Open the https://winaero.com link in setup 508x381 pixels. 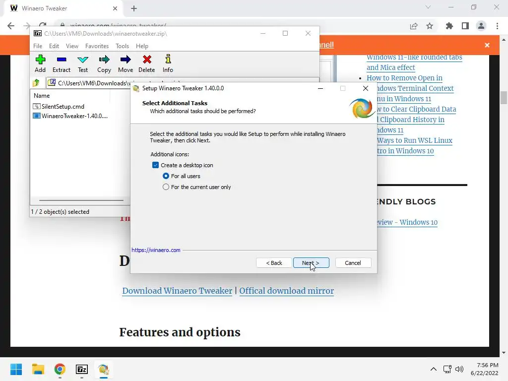click(156, 250)
